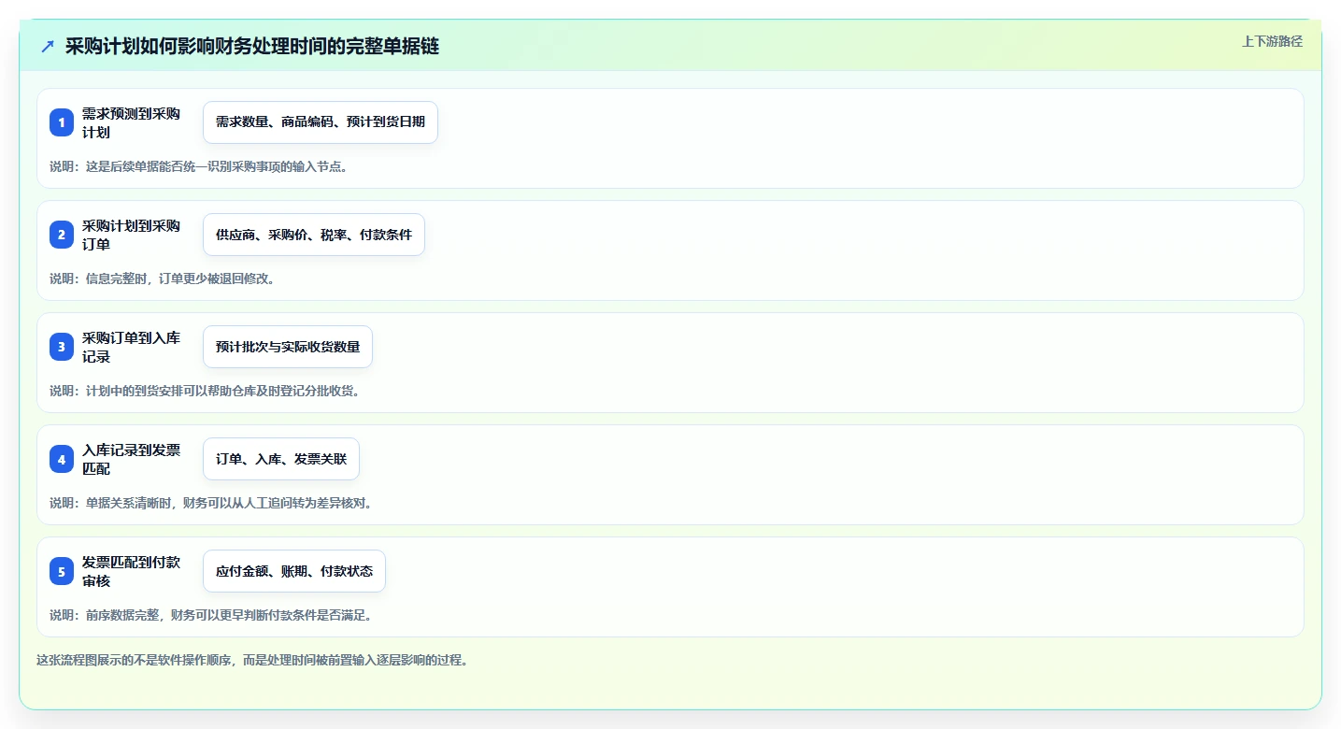Click the 供应商、采购价、税率、付款条件 chip
The width and height of the screenshot is (1341, 729).
click(x=314, y=235)
